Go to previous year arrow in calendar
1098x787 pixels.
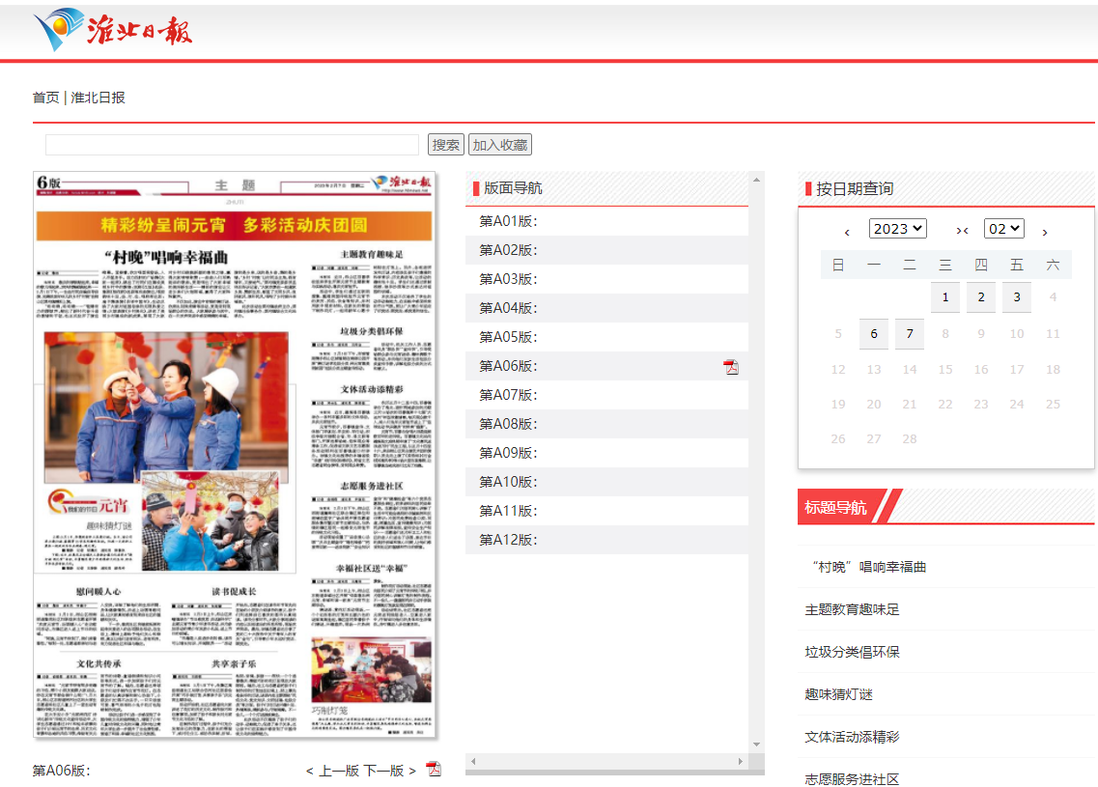(x=847, y=232)
